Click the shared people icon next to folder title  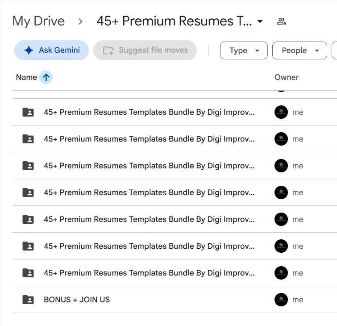click(281, 21)
